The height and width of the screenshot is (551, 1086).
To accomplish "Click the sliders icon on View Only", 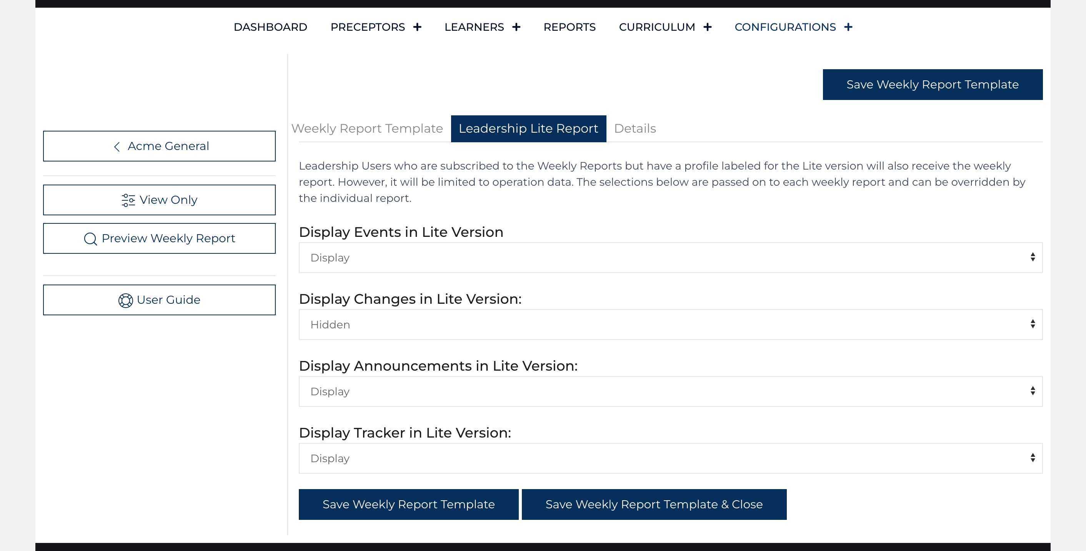I will click(x=128, y=200).
